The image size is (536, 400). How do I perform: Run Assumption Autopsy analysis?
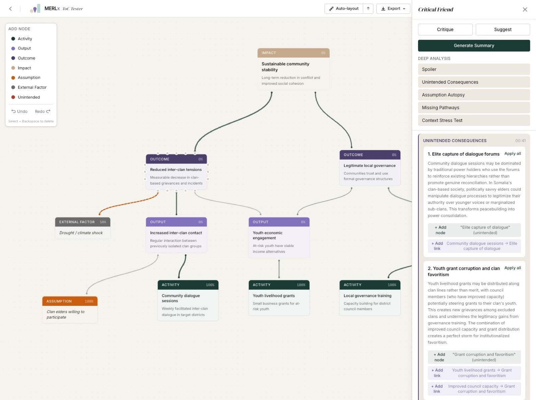pos(474,95)
